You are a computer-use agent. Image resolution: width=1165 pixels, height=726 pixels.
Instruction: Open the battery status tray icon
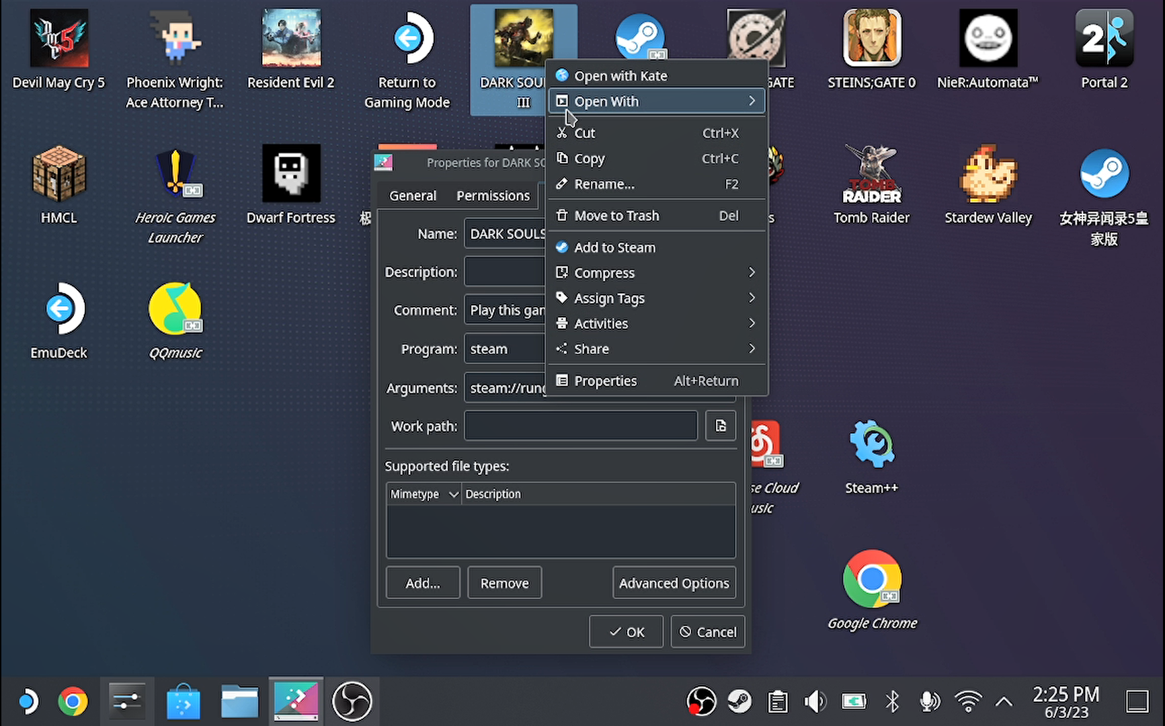pyautogui.click(x=854, y=702)
